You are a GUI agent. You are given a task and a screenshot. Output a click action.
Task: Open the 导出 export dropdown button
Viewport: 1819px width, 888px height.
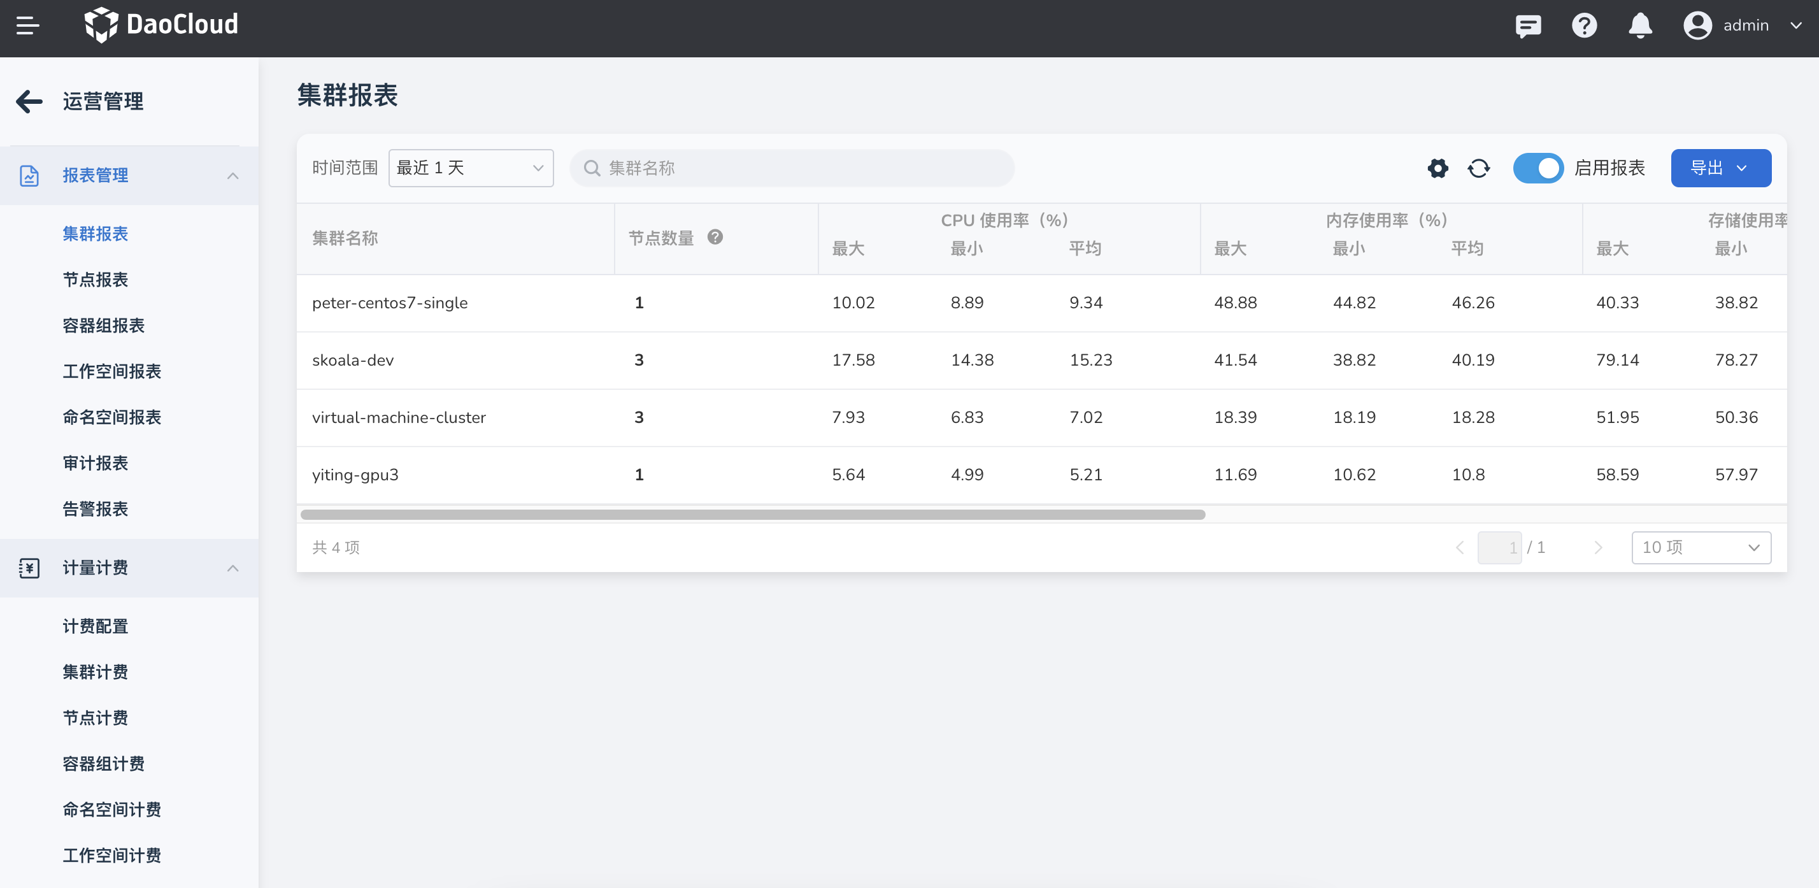coord(1720,168)
